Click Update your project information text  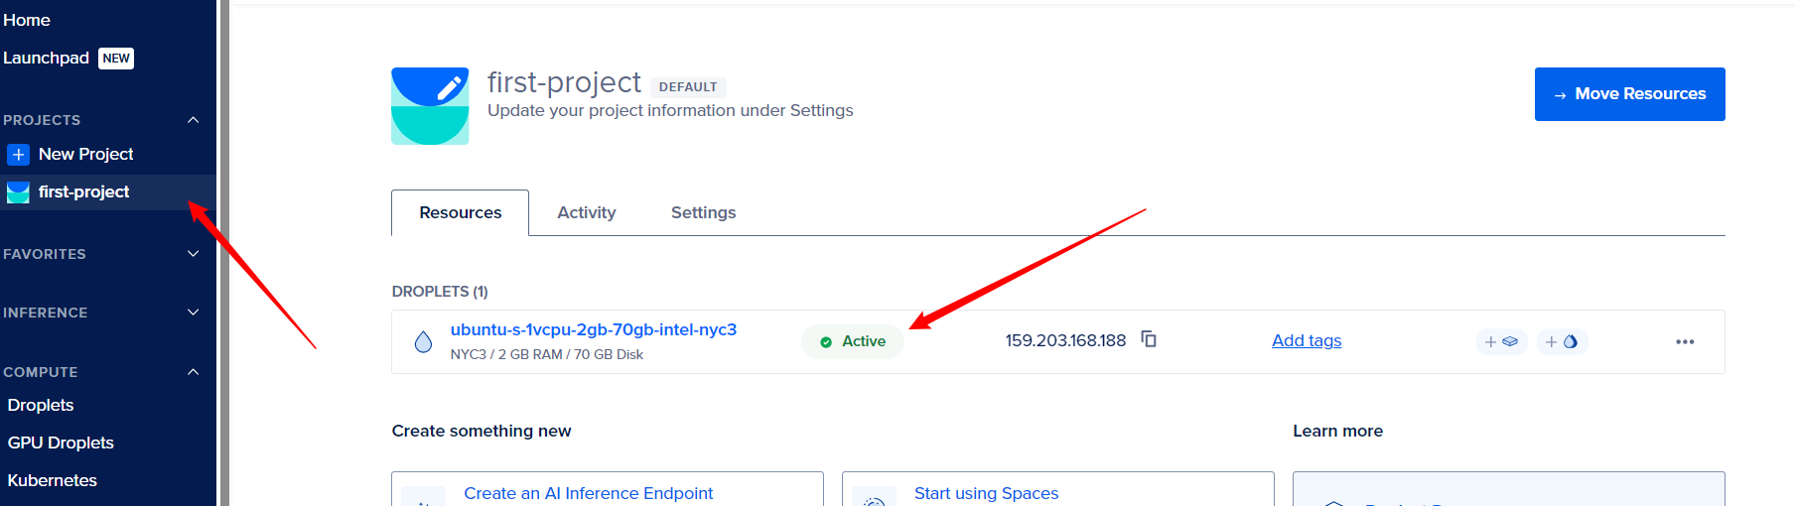pyautogui.click(x=670, y=110)
